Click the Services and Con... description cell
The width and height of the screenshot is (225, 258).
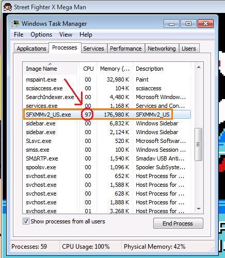pyautogui.click(x=160, y=106)
